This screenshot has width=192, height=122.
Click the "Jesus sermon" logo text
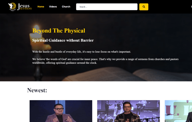click(x=24, y=7)
